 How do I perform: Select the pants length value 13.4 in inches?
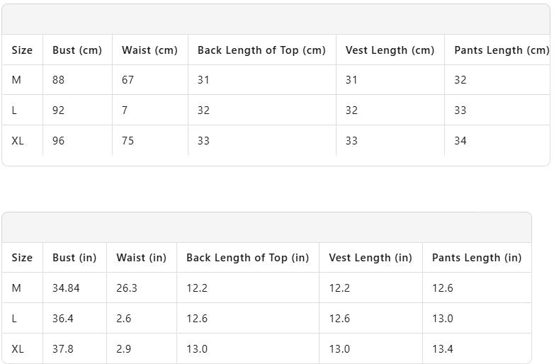[443, 349]
